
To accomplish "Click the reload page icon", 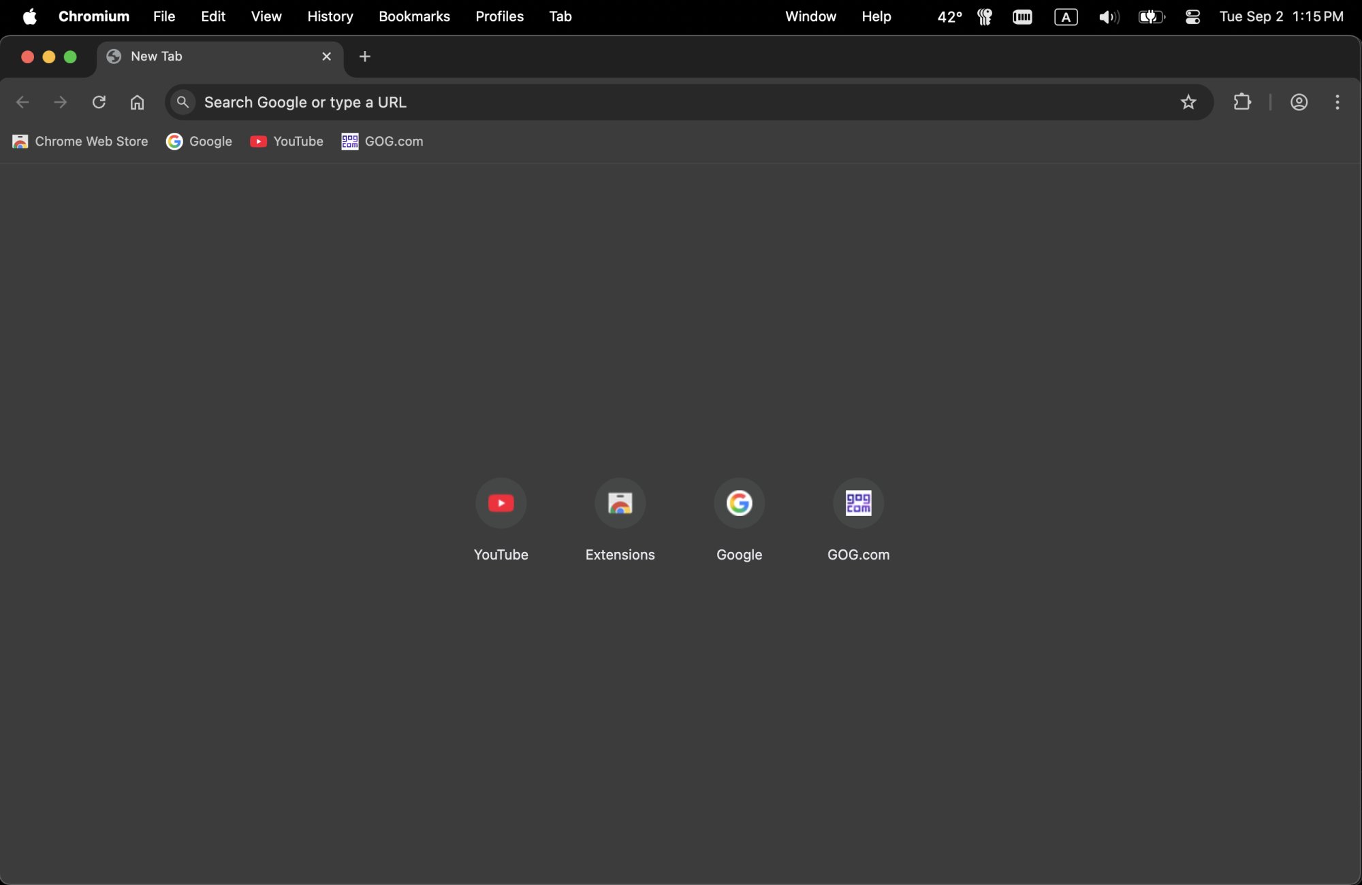I will tap(99, 102).
